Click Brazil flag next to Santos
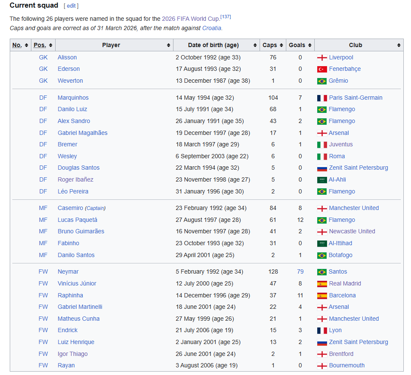This screenshot has width=411, height=375. 322,272
